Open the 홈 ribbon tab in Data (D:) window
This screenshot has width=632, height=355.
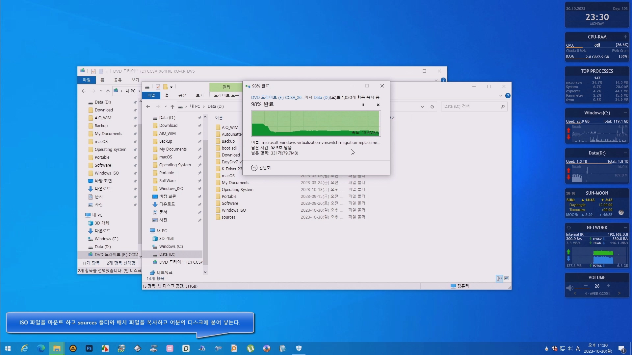[x=167, y=95]
